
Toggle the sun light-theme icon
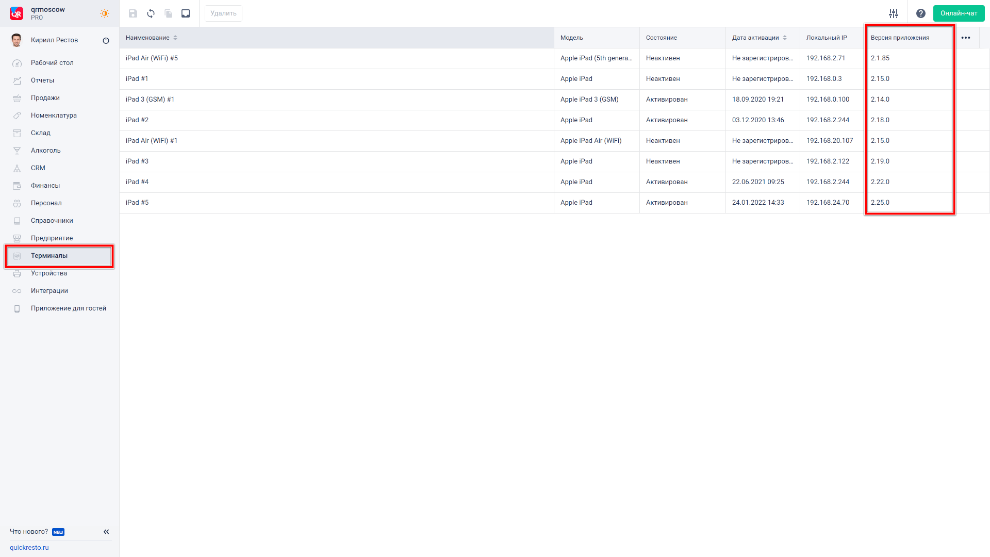coord(105,13)
